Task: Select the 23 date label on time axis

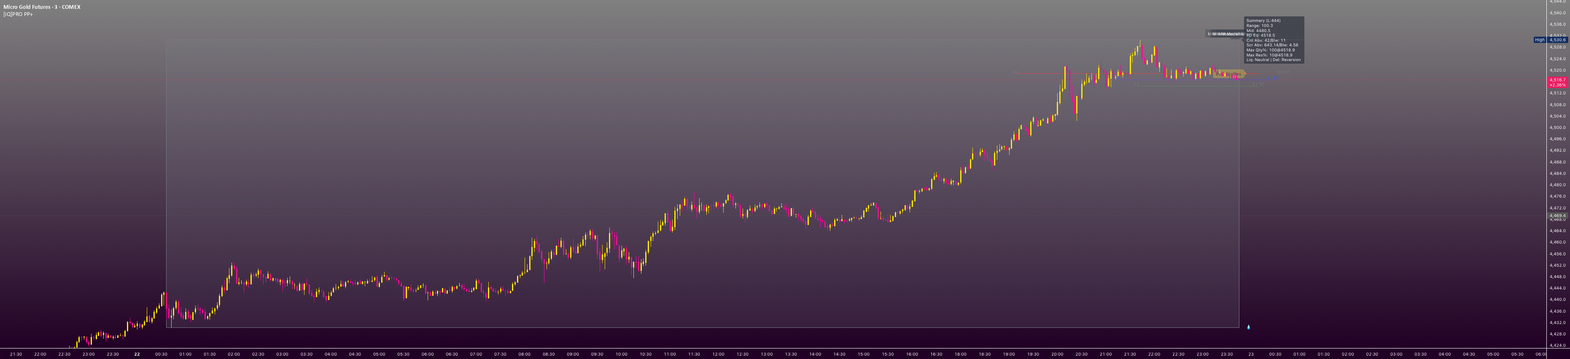Action: pos(1251,354)
